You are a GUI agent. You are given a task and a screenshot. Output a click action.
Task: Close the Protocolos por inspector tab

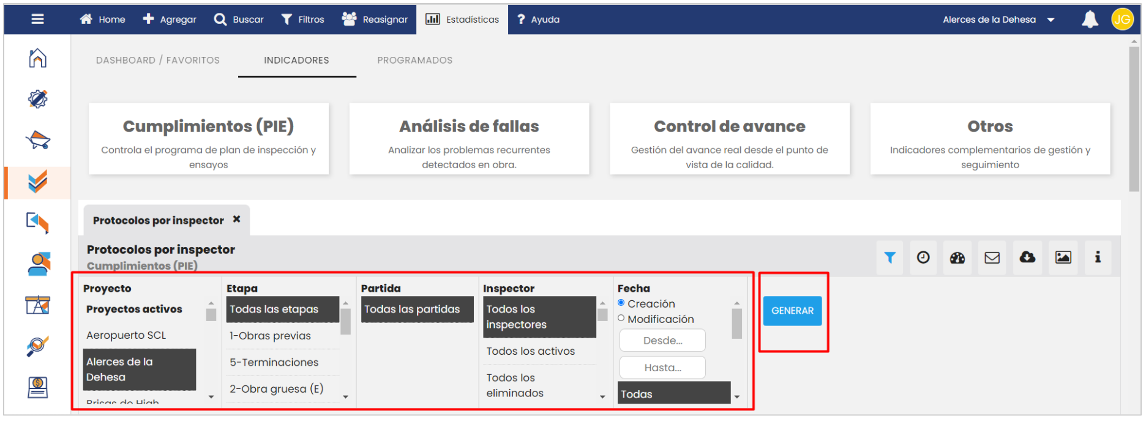coord(236,219)
